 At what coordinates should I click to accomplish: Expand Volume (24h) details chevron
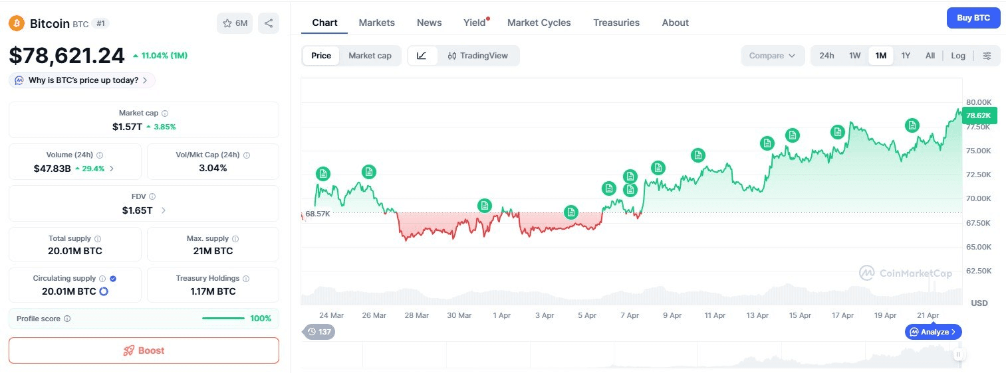(112, 169)
